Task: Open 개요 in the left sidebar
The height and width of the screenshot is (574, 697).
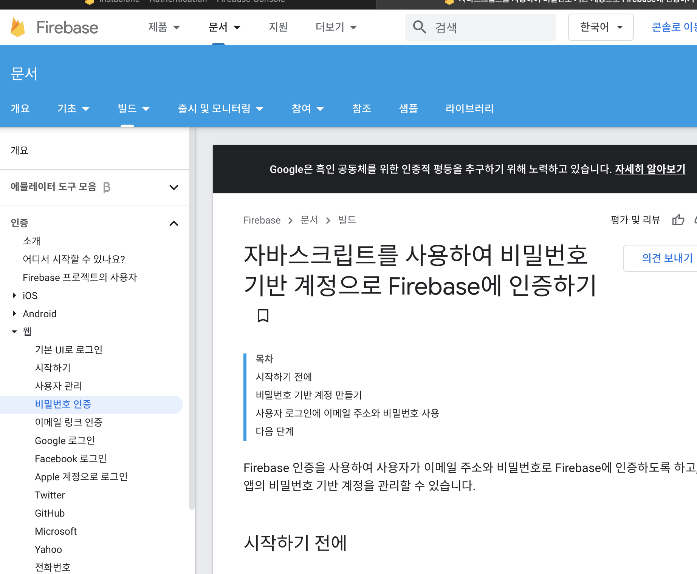Action: click(20, 150)
